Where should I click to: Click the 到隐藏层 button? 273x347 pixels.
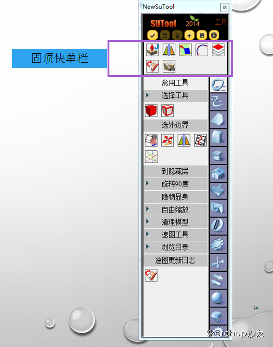[176, 171]
